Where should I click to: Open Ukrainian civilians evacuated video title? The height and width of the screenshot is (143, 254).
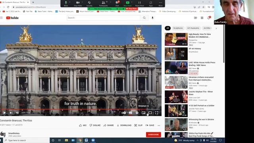point(201,79)
